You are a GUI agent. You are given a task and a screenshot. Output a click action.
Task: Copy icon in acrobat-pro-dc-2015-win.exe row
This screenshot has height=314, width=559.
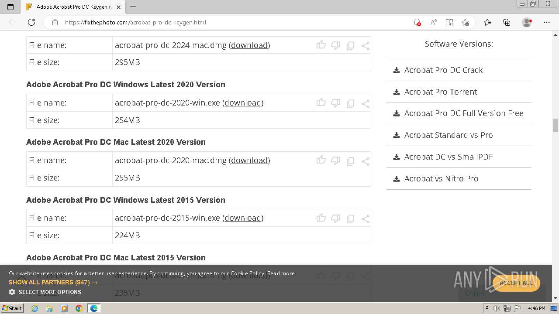coord(350,218)
